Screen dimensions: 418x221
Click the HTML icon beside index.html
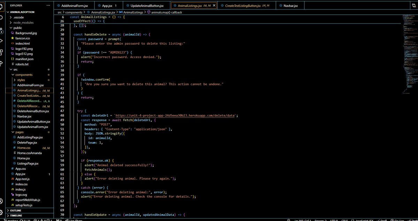[13, 44]
